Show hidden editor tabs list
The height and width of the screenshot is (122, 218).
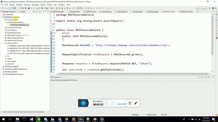pyautogui.click(x=198, y=12)
